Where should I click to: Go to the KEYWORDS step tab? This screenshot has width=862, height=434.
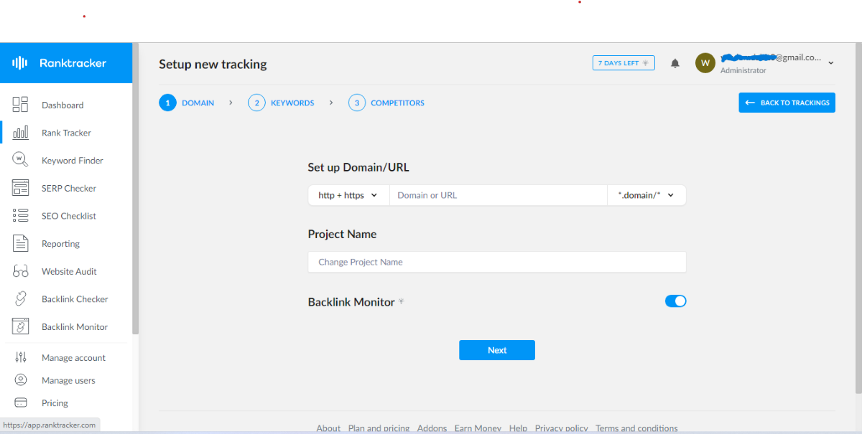pyautogui.click(x=292, y=103)
